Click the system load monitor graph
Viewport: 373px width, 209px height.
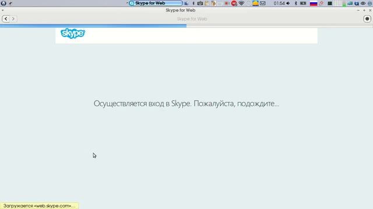(x=340, y=3)
